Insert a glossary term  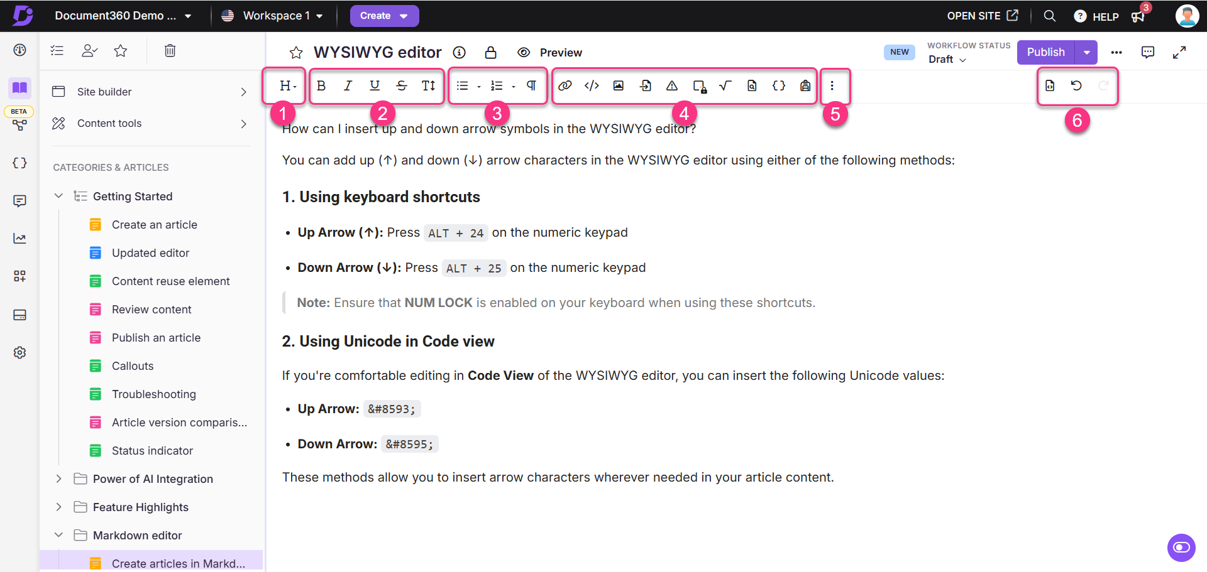tap(805, 86)
